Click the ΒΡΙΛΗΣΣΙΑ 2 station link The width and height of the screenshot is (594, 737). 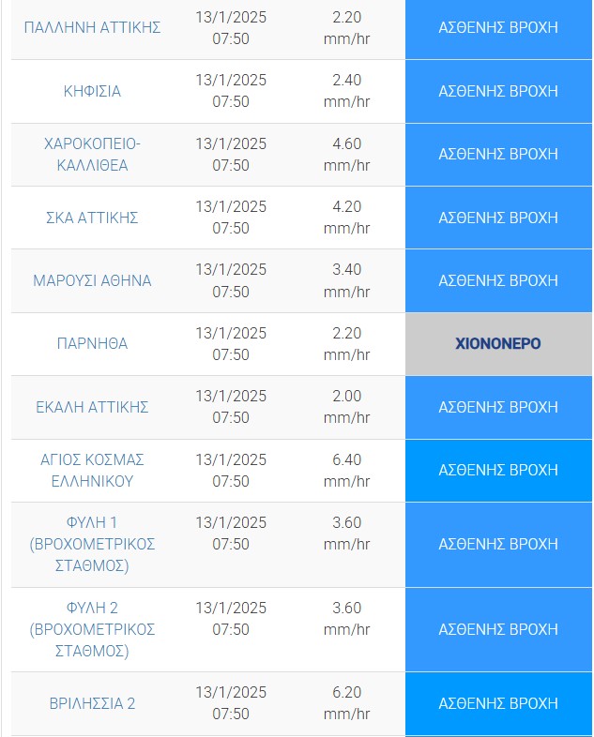click(92, 703)
